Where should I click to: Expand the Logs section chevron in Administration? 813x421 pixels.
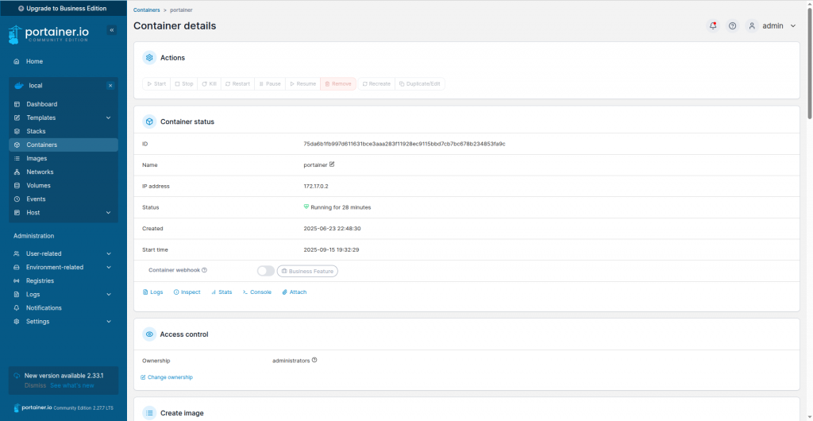click(x=109, y=294)
